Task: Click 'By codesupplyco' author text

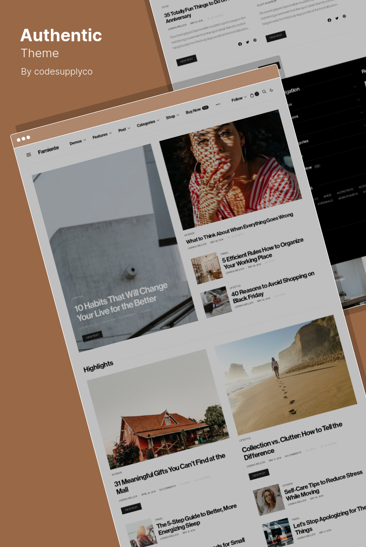Action: (57, 72)
